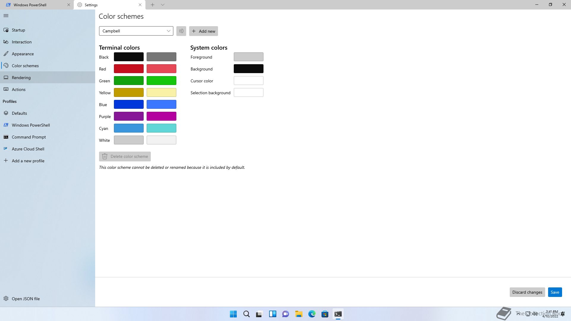This screenshot has width=571, height=321.
Task: Select Color schemes in sidebar
Action: [x=48, y=66]
